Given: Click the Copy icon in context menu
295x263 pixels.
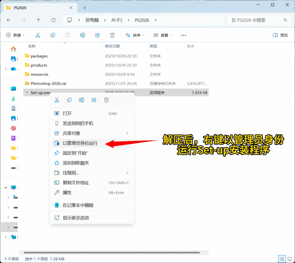Looking at the screenshot, I should (69, 100).
